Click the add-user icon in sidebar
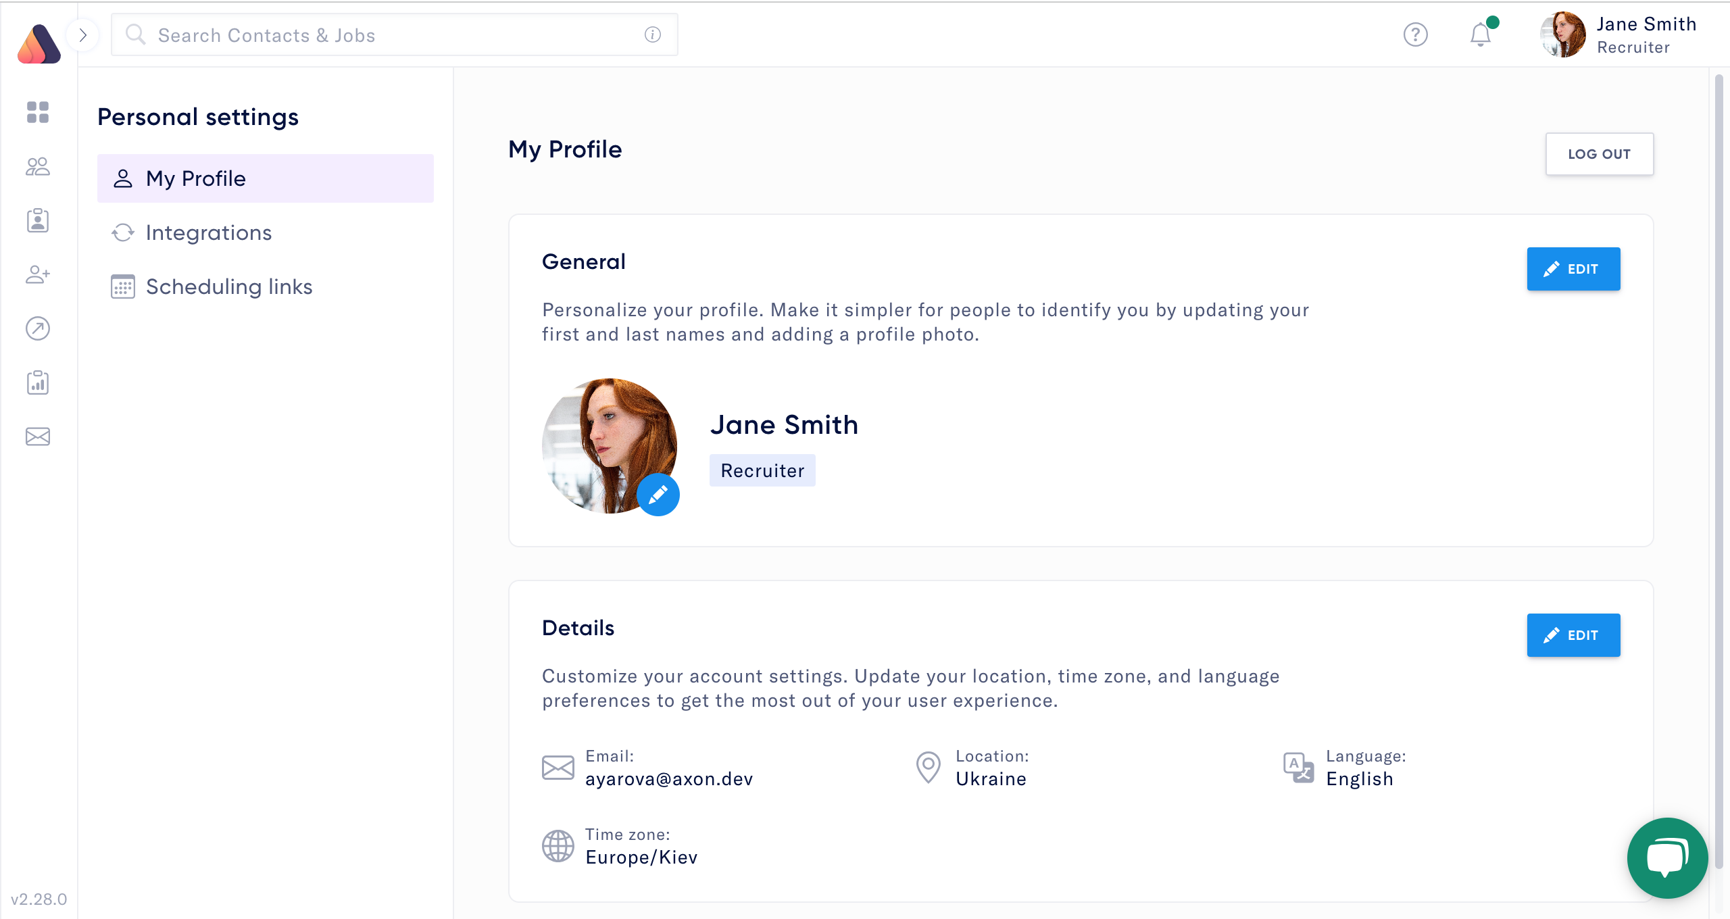Viewport: 1730px width, 919px height. 38,274
